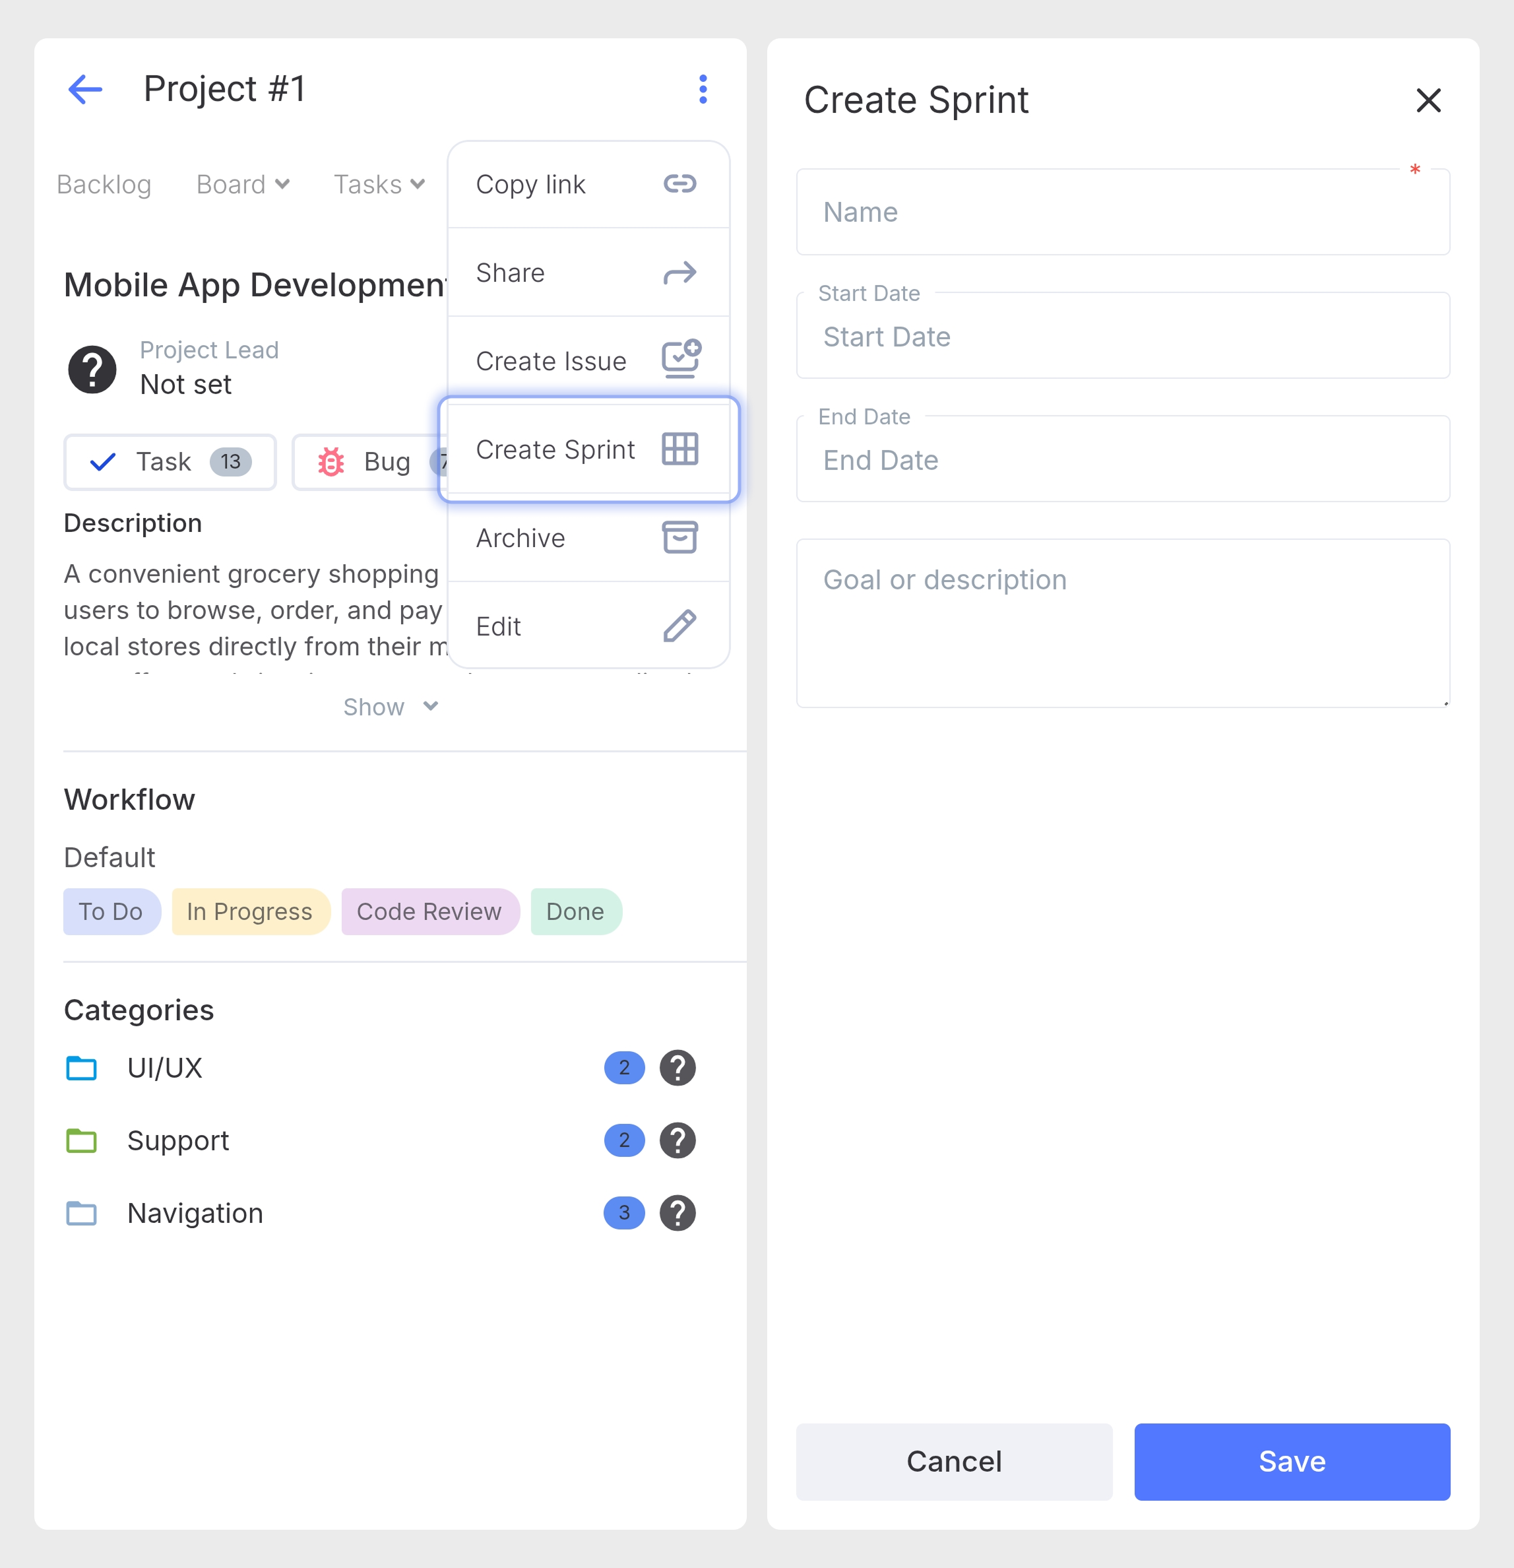Click the Archive box icon
1514x1568 pixels.
pyautogui.click(x=679, y=538)
